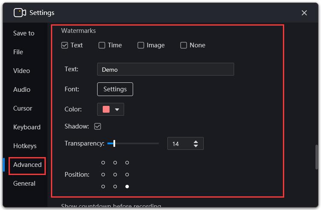Open the watermark Color dropdown

coord(110,109)
